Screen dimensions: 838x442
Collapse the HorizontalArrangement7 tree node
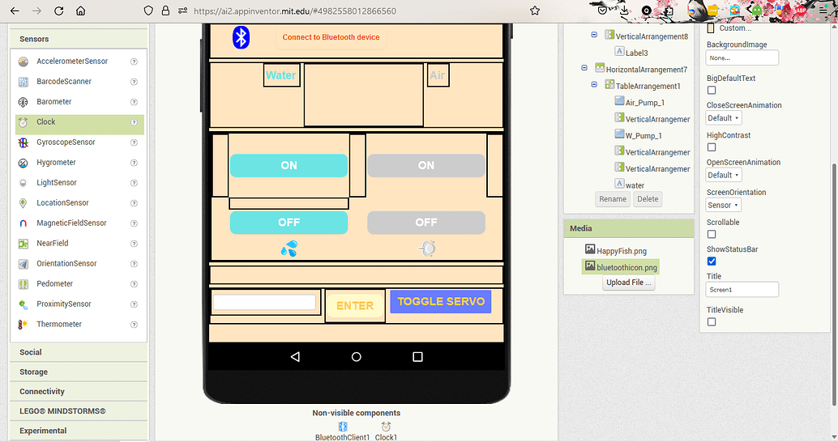pos(585,69)
